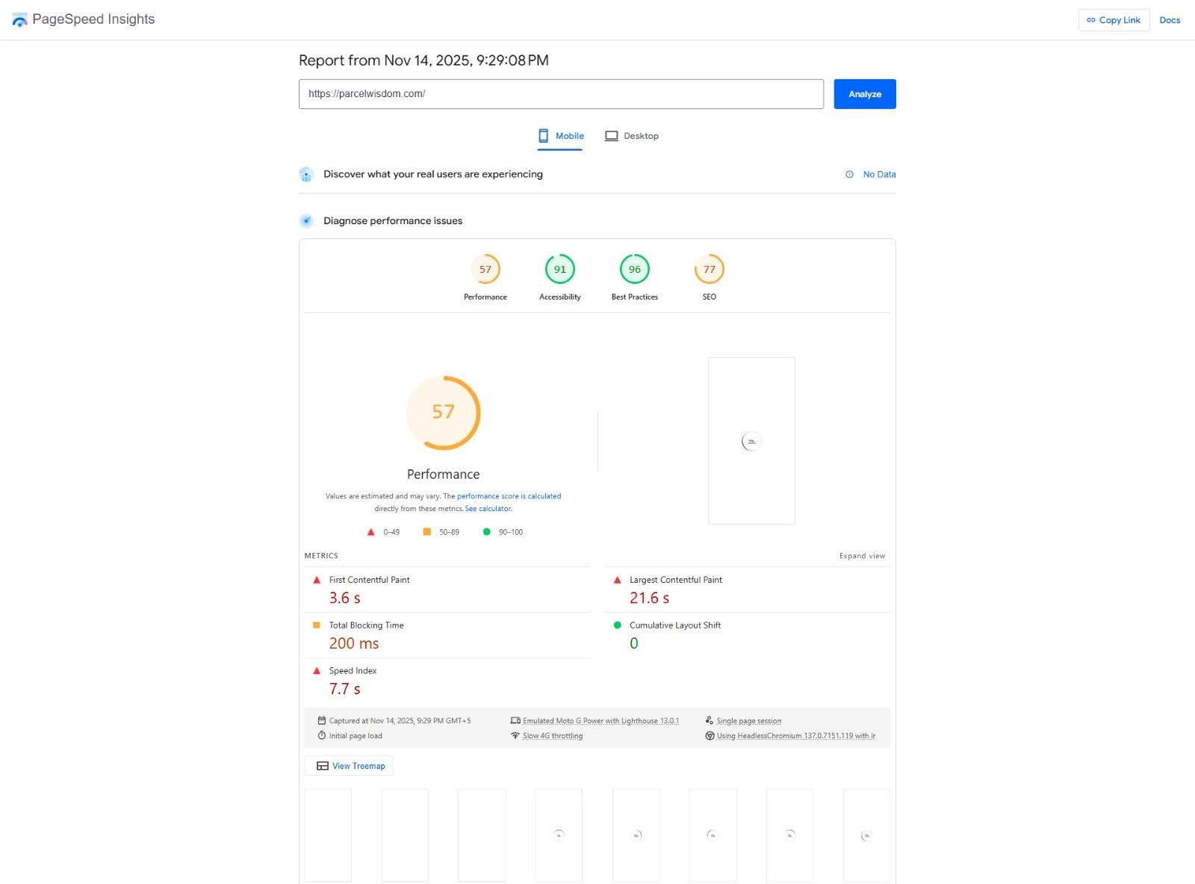Click the Cumulative Layout Shift value 0
The width and height of the screenshot is (1195, 884).
tap(634, 644)
